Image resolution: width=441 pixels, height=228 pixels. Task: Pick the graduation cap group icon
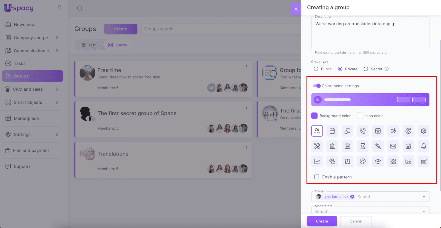coord(378,162)
